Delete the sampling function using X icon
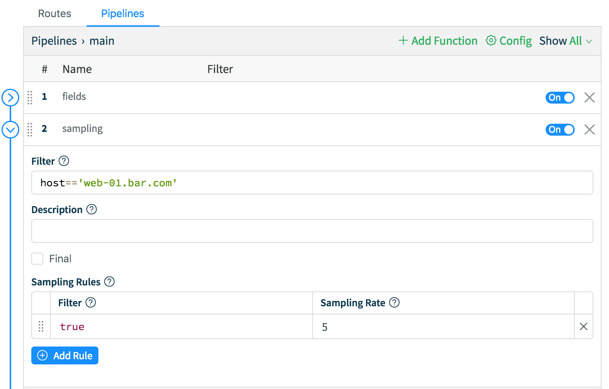609x389 pixels. click(x=589, y=130)
